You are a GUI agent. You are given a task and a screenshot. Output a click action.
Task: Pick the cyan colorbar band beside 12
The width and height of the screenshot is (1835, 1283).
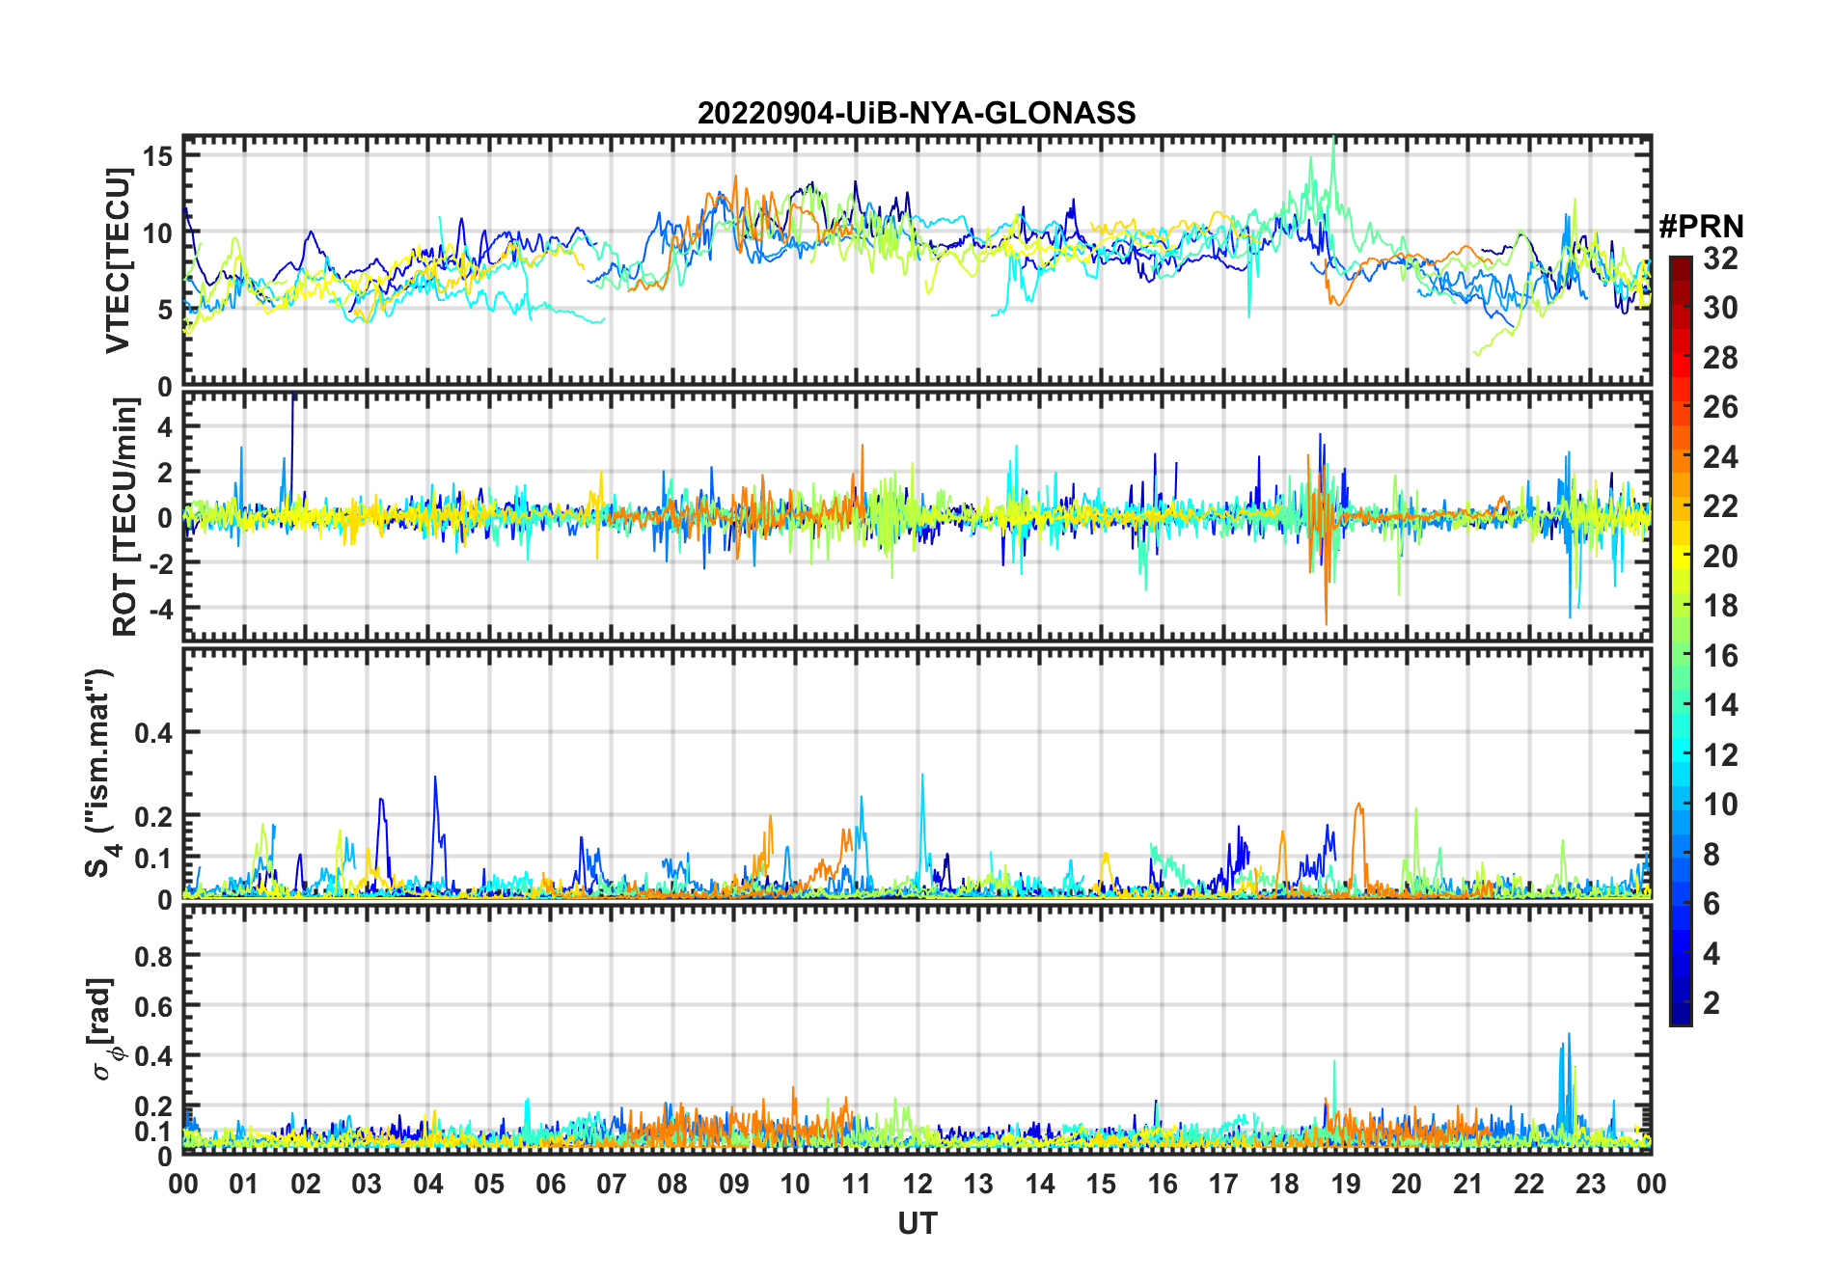(x=1680, y=754)
